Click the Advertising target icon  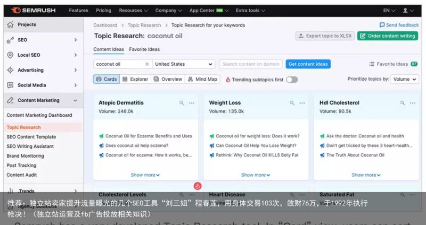(10, 70)
